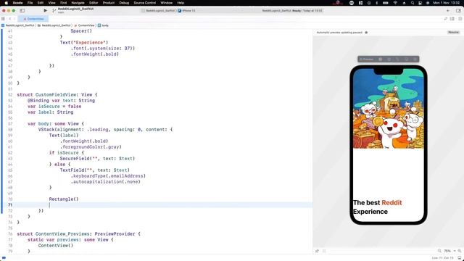
Task: Open the Apple menu
Action: (7, 3)
